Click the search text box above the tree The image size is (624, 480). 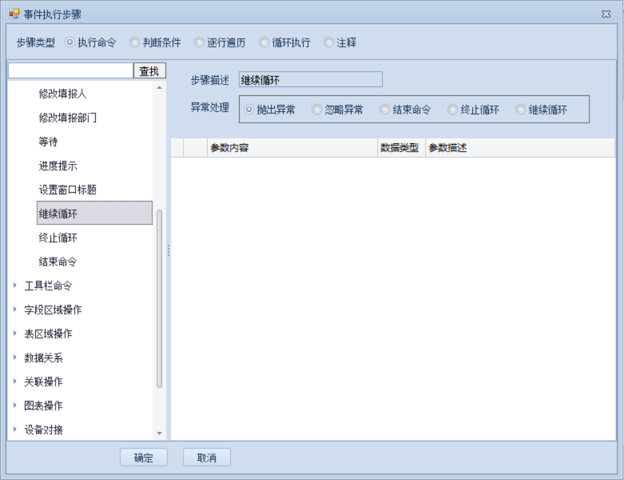coord(70,70)
